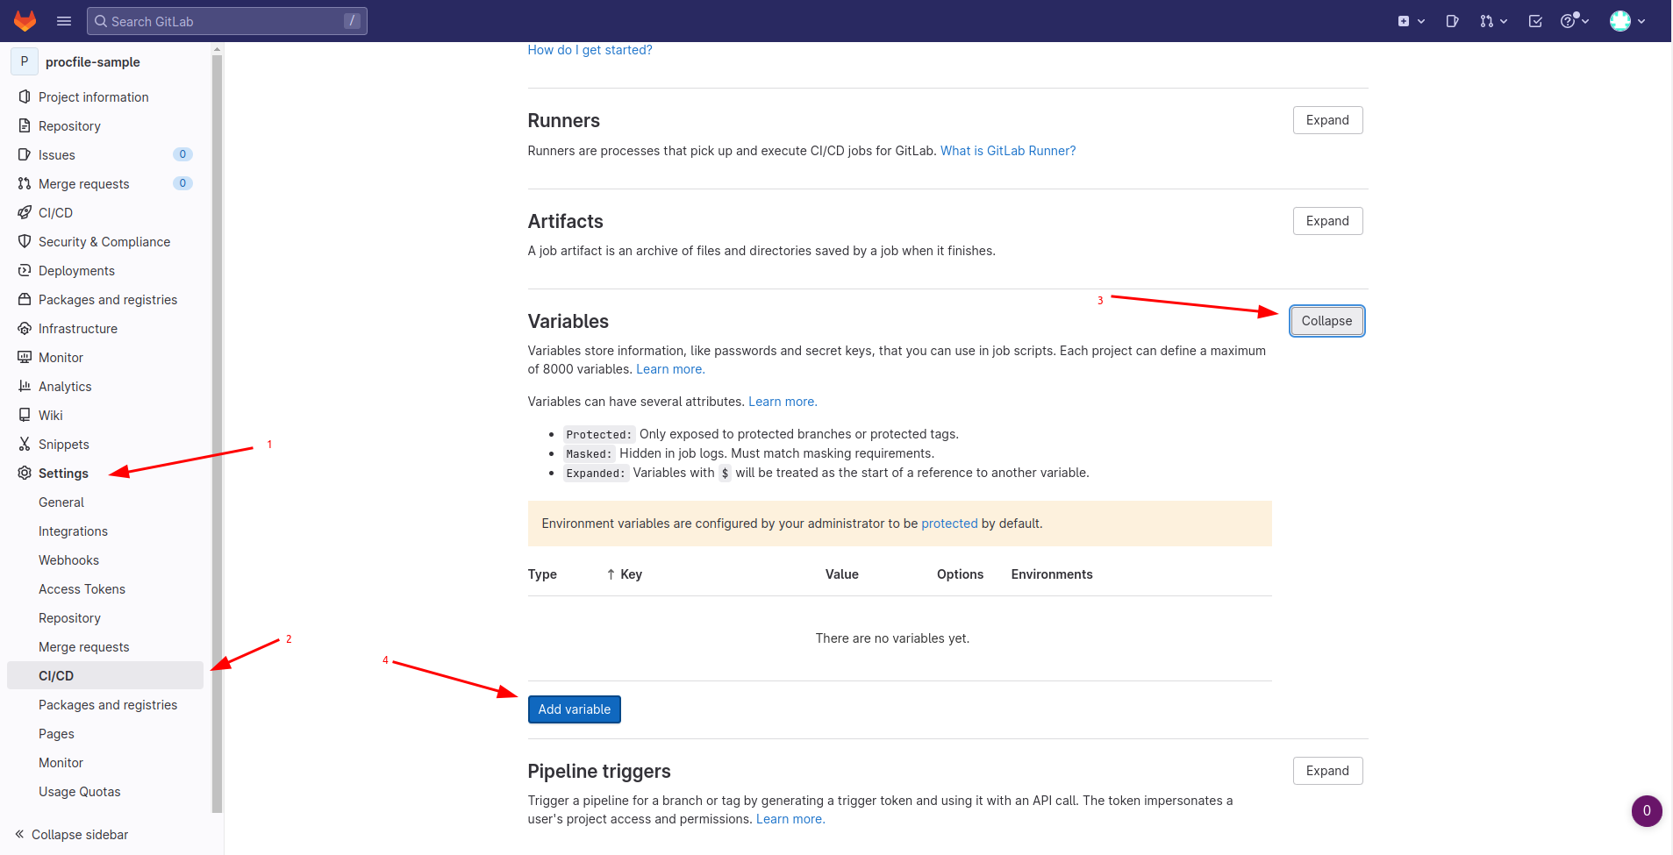Click the Analytics chart icon in sidebar
Image resolution: width=1673 pixels, height=855 pixels.
tap(25, 386)
